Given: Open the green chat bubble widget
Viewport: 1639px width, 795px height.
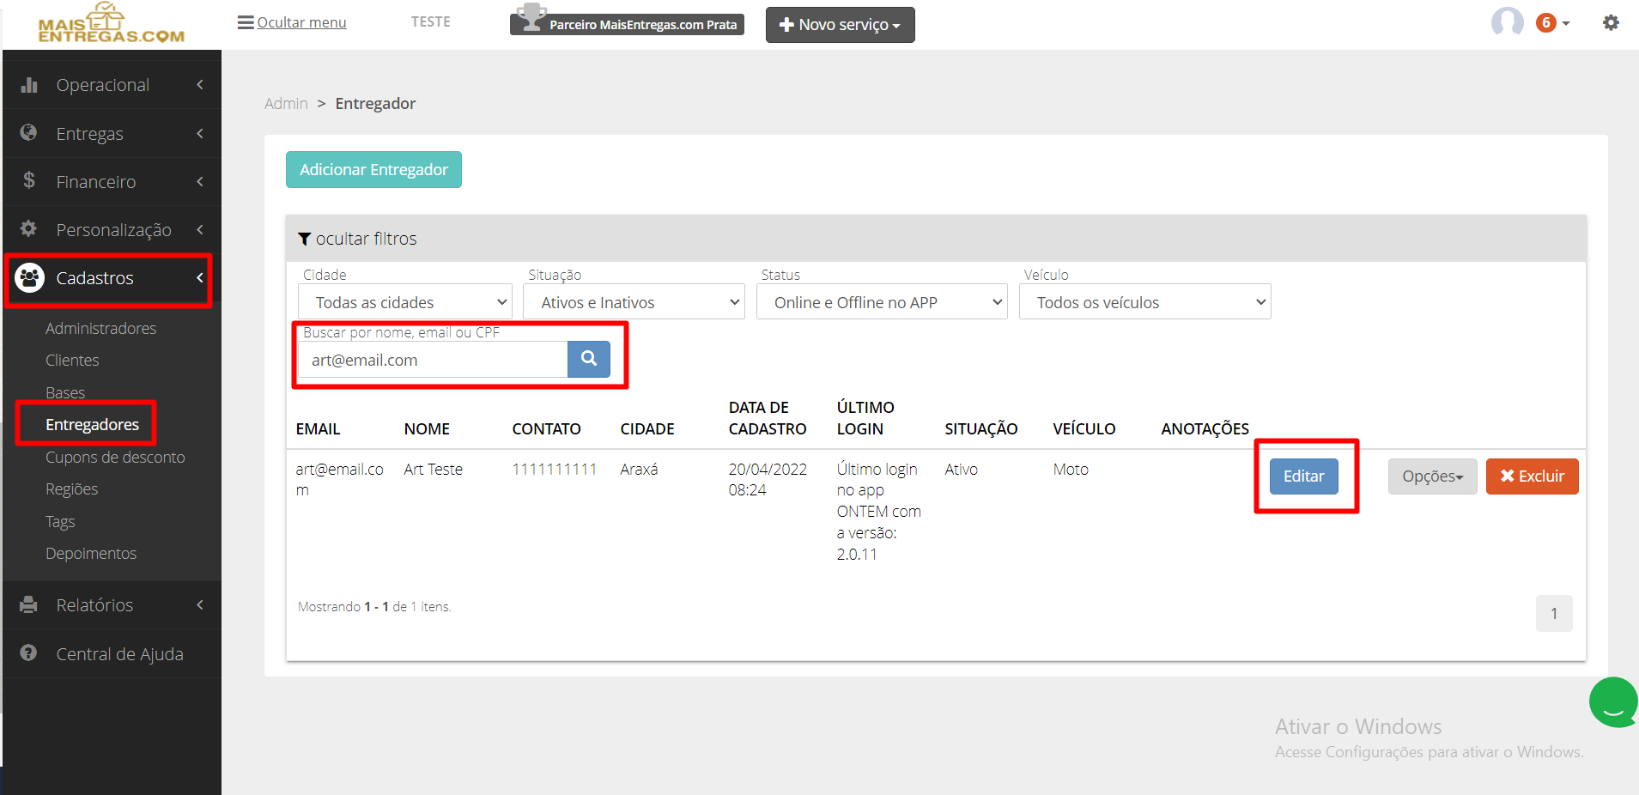Looking at the screenshot, I should [1613, 701].
